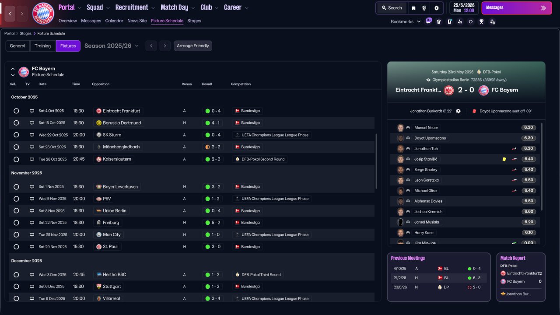Click the Stuttgart opposition name
Screen dimensions: 560x315
click(112, 287)
